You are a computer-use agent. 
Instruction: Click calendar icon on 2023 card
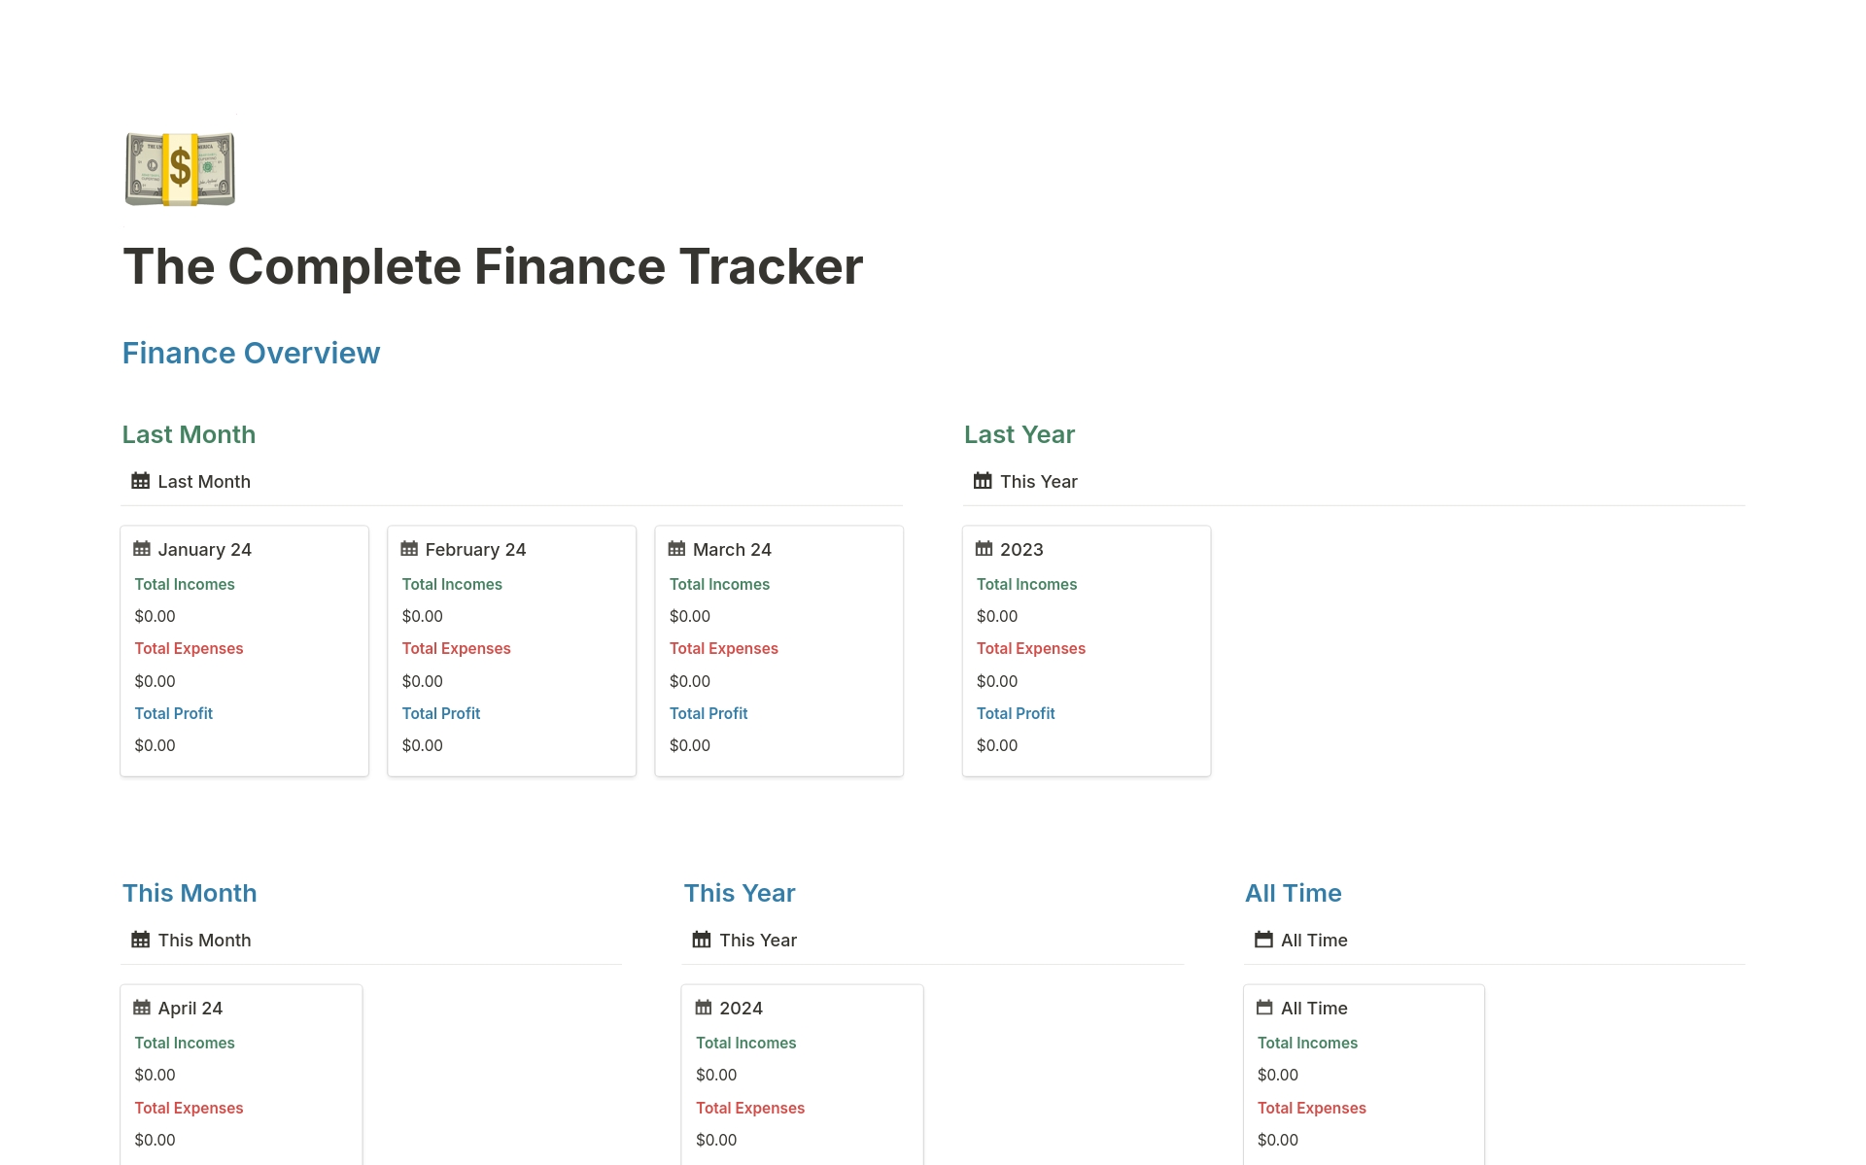coord(984,549)
